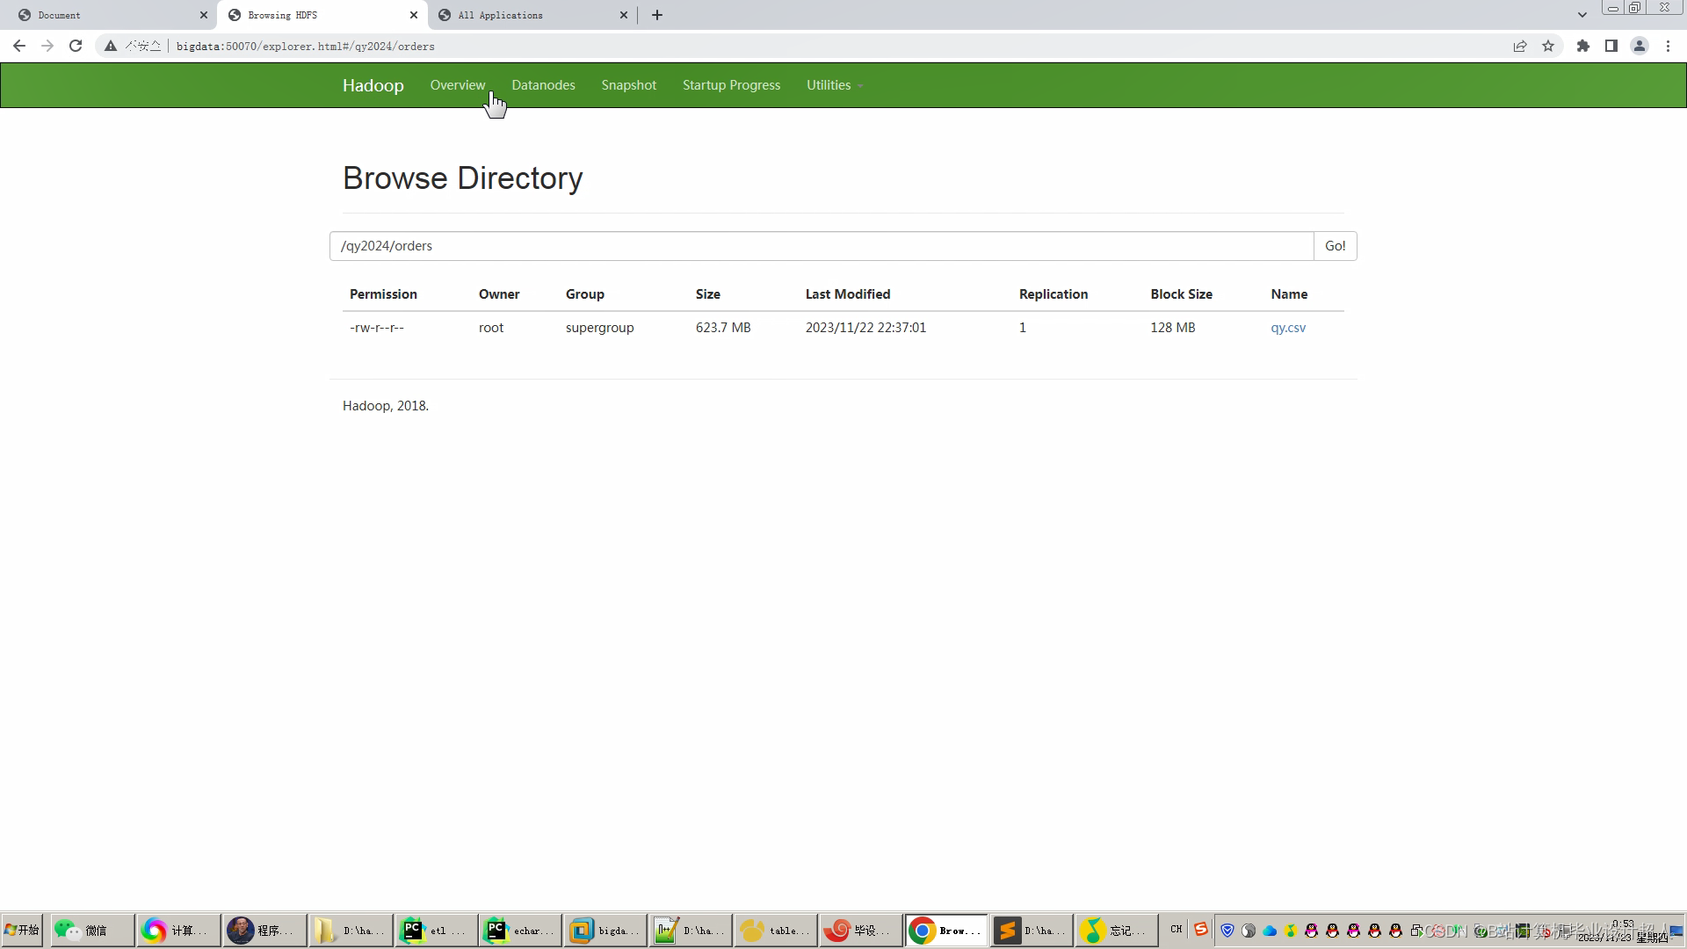The width and height of the screenshot is (1687, 949).
Task: Open the extensions puzzle icon
Action: [1583, 46]
